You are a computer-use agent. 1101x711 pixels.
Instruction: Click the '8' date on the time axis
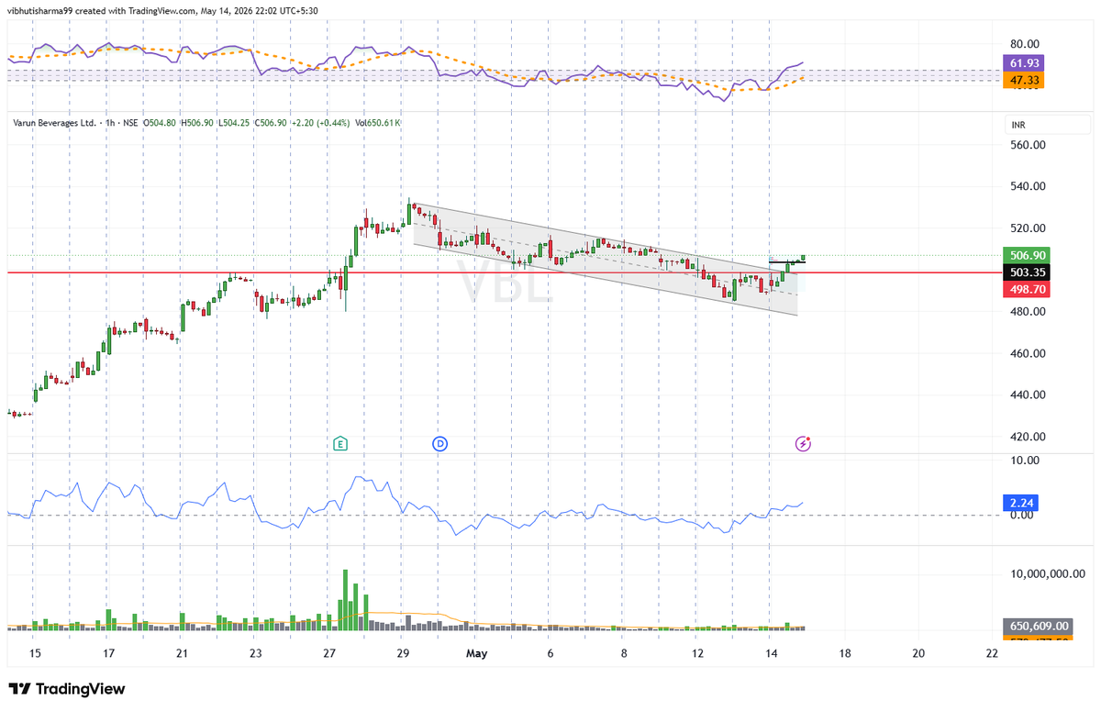coord(623,654)
